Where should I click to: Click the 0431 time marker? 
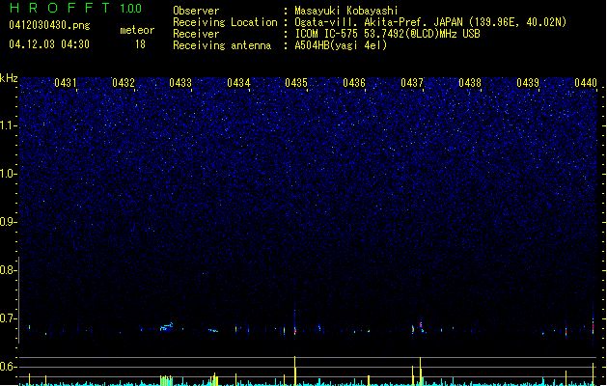pos(65,83)
